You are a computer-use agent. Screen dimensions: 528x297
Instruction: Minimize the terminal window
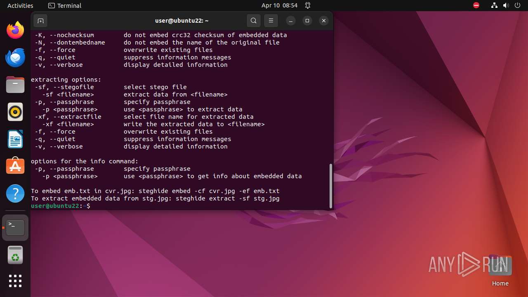click(x=291, y=21)
